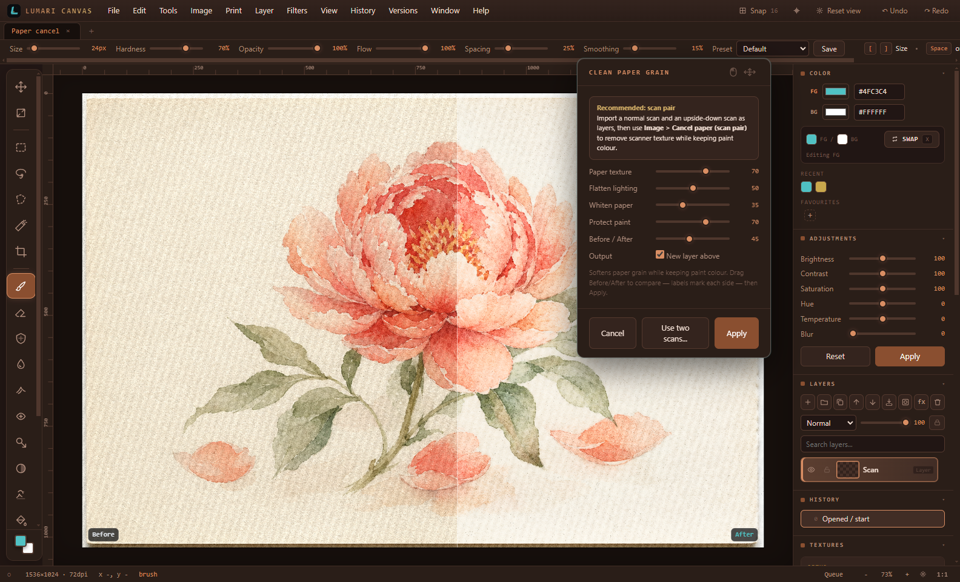Screen dimensions: 960x582
Task: Click the Paper texture slider handle
Action: pyautogui.click(x=705, y=171)
